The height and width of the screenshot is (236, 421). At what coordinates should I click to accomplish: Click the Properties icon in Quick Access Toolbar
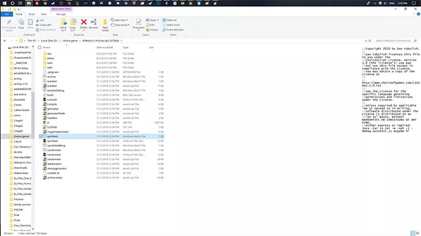10,9
